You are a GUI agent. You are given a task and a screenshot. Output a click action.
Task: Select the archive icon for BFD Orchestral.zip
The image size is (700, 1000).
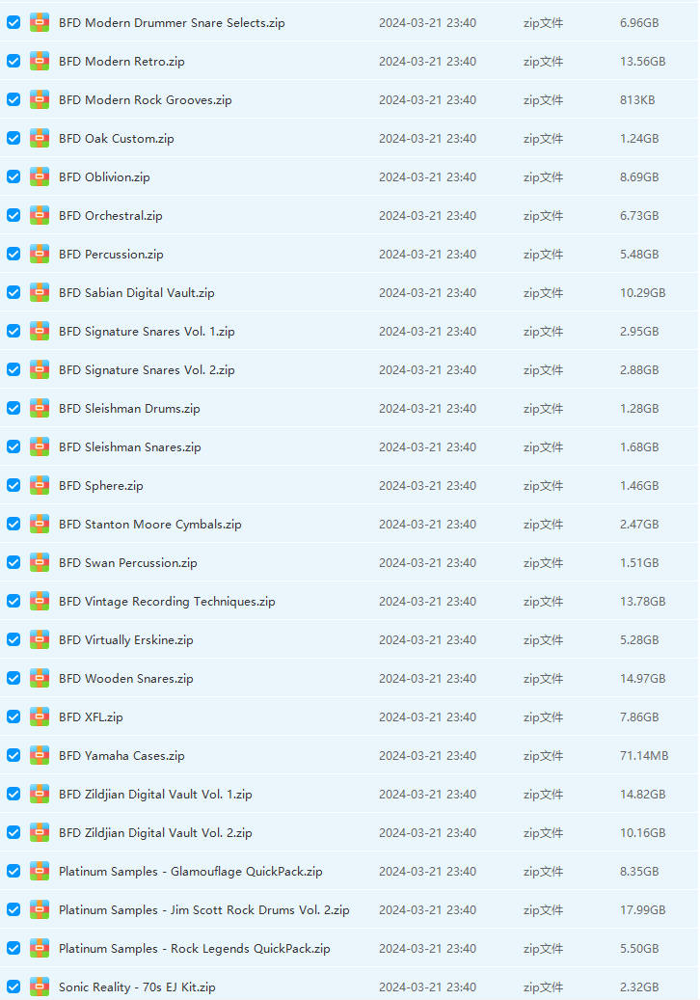tap(40, 215)
